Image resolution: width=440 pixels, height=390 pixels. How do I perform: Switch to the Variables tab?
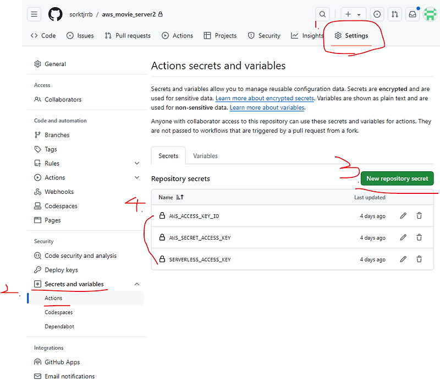(x=205, y=156)
